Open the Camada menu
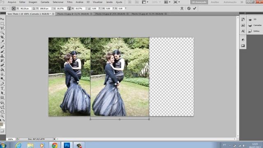This screenshot has width=263, height=148. coord(45,2)
